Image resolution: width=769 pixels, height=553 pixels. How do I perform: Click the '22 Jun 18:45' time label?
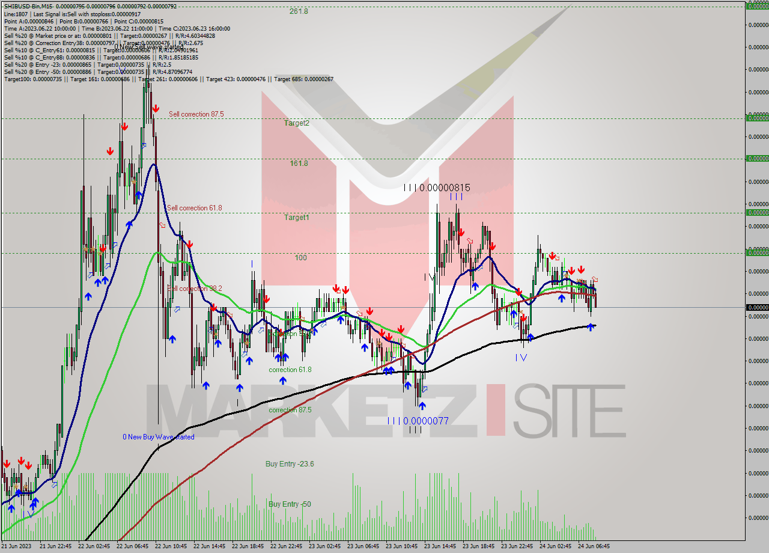(248, 546)
